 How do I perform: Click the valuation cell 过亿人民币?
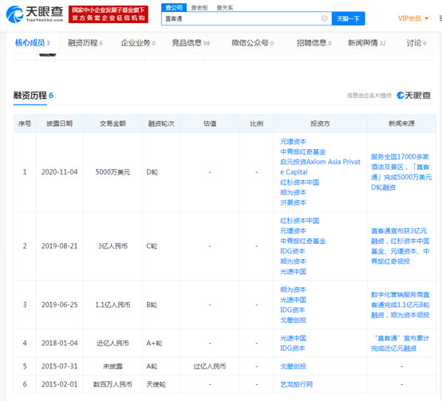click(210, 366)
